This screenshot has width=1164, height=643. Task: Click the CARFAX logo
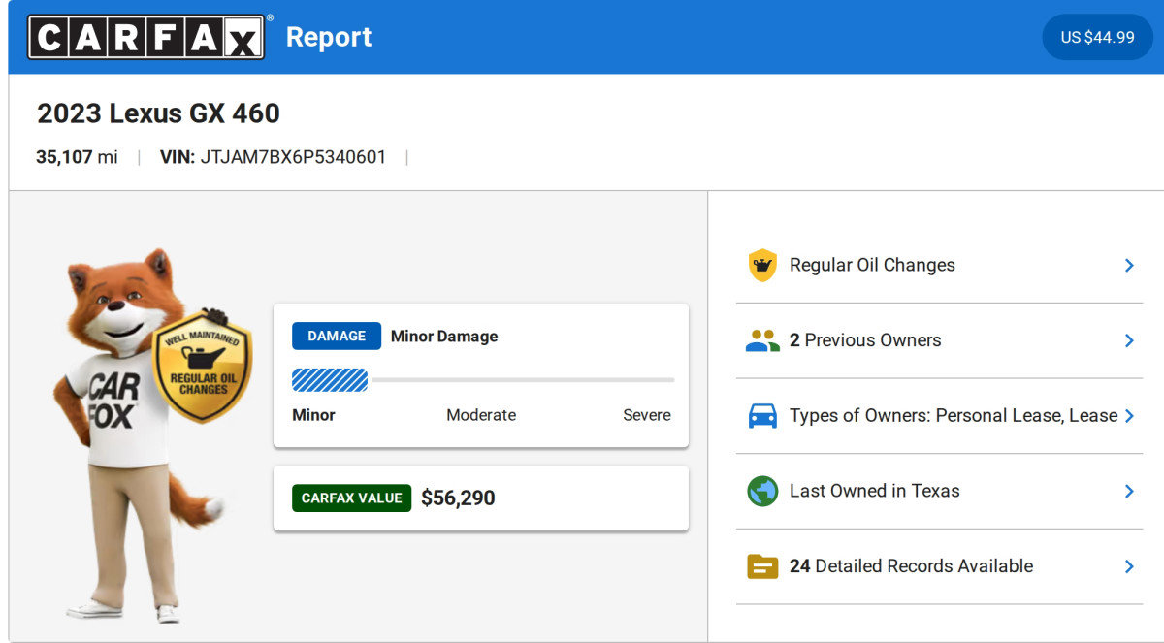tap(145, 37)
